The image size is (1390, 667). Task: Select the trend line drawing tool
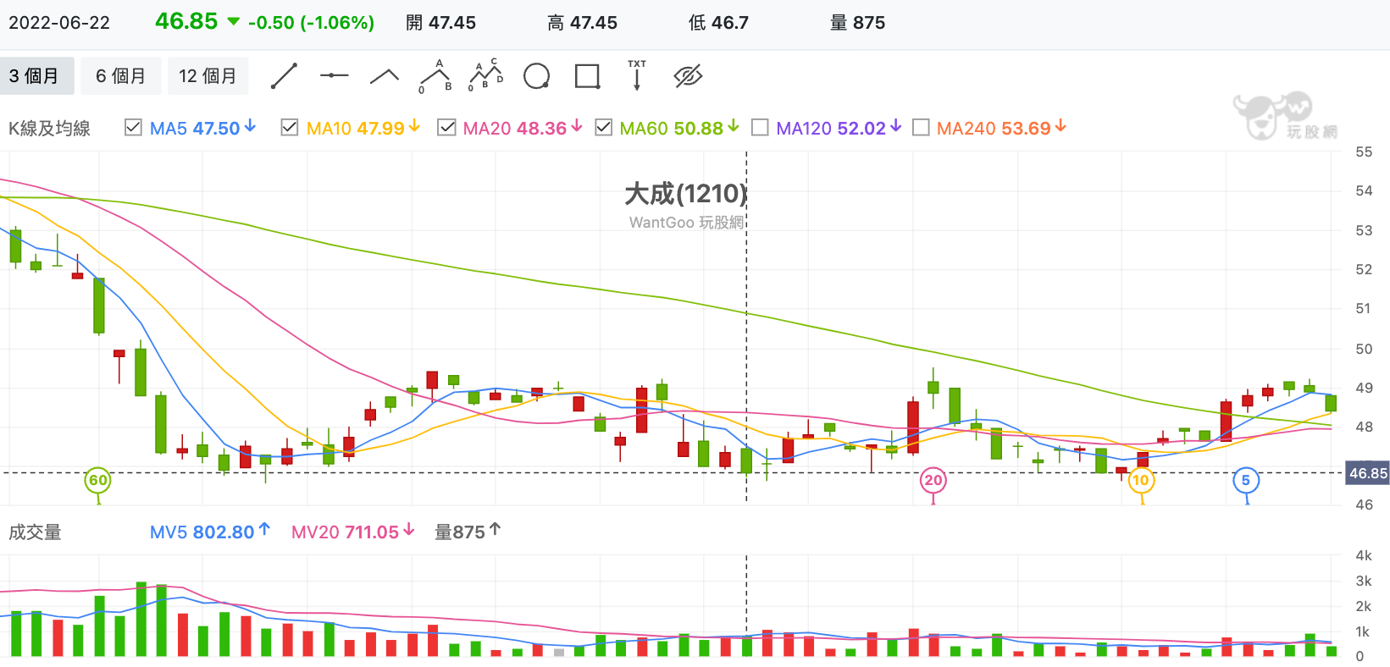[x=284, y=76]
